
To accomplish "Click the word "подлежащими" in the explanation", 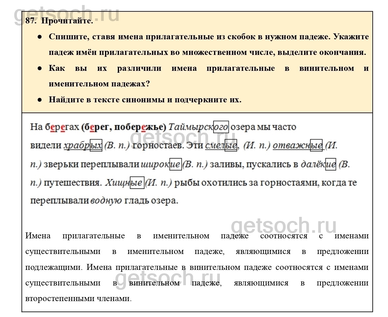I will pyautogui.click(x=53, y=267).
